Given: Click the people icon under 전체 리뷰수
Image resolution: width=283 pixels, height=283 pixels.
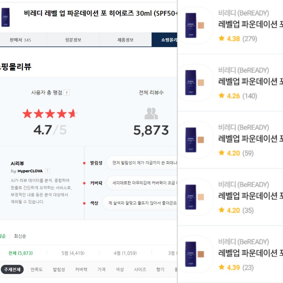Looking at the screenshot, I should (151, 113).
